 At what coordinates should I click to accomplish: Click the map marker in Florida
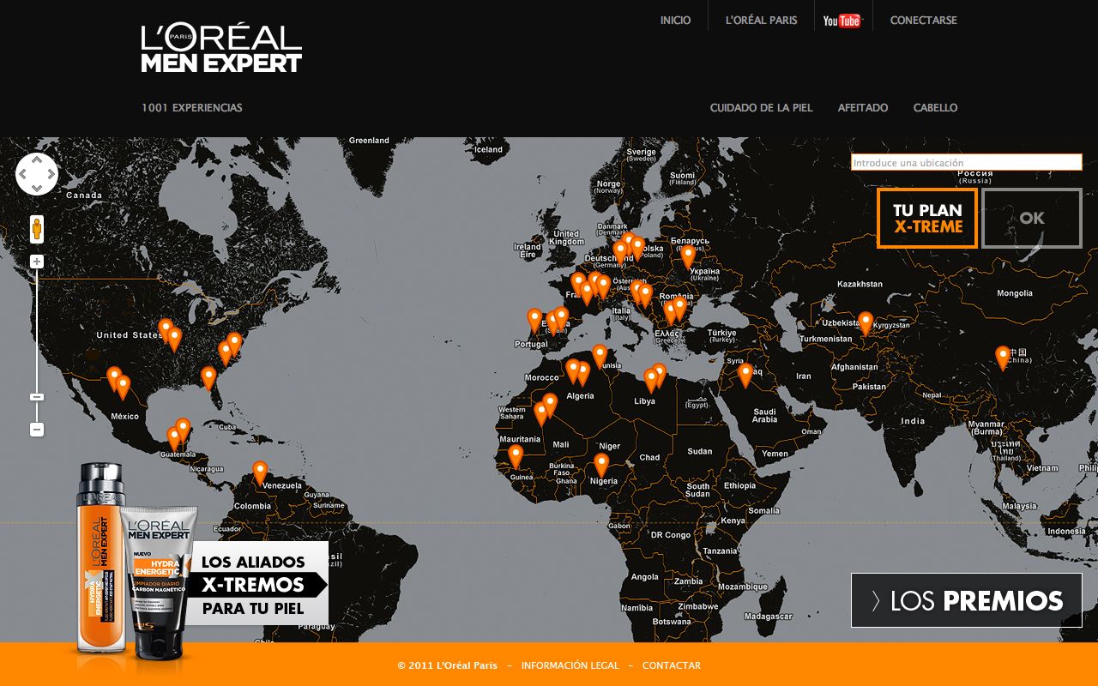[208, 378]
